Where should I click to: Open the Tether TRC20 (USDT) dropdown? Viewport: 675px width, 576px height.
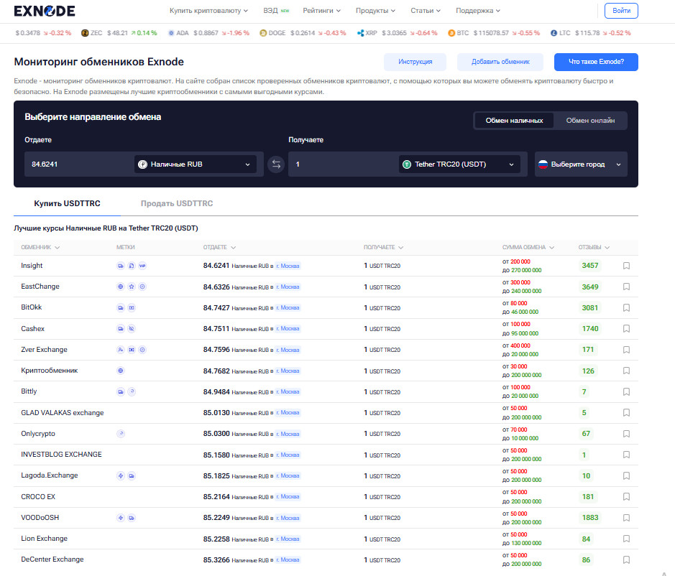click(459, 164)
